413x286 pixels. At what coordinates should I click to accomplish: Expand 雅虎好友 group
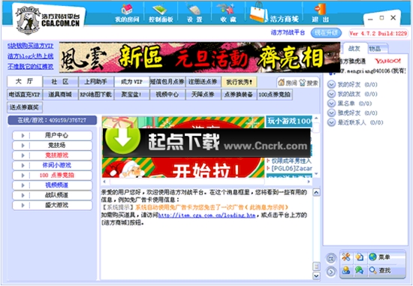tap(331, 113)
